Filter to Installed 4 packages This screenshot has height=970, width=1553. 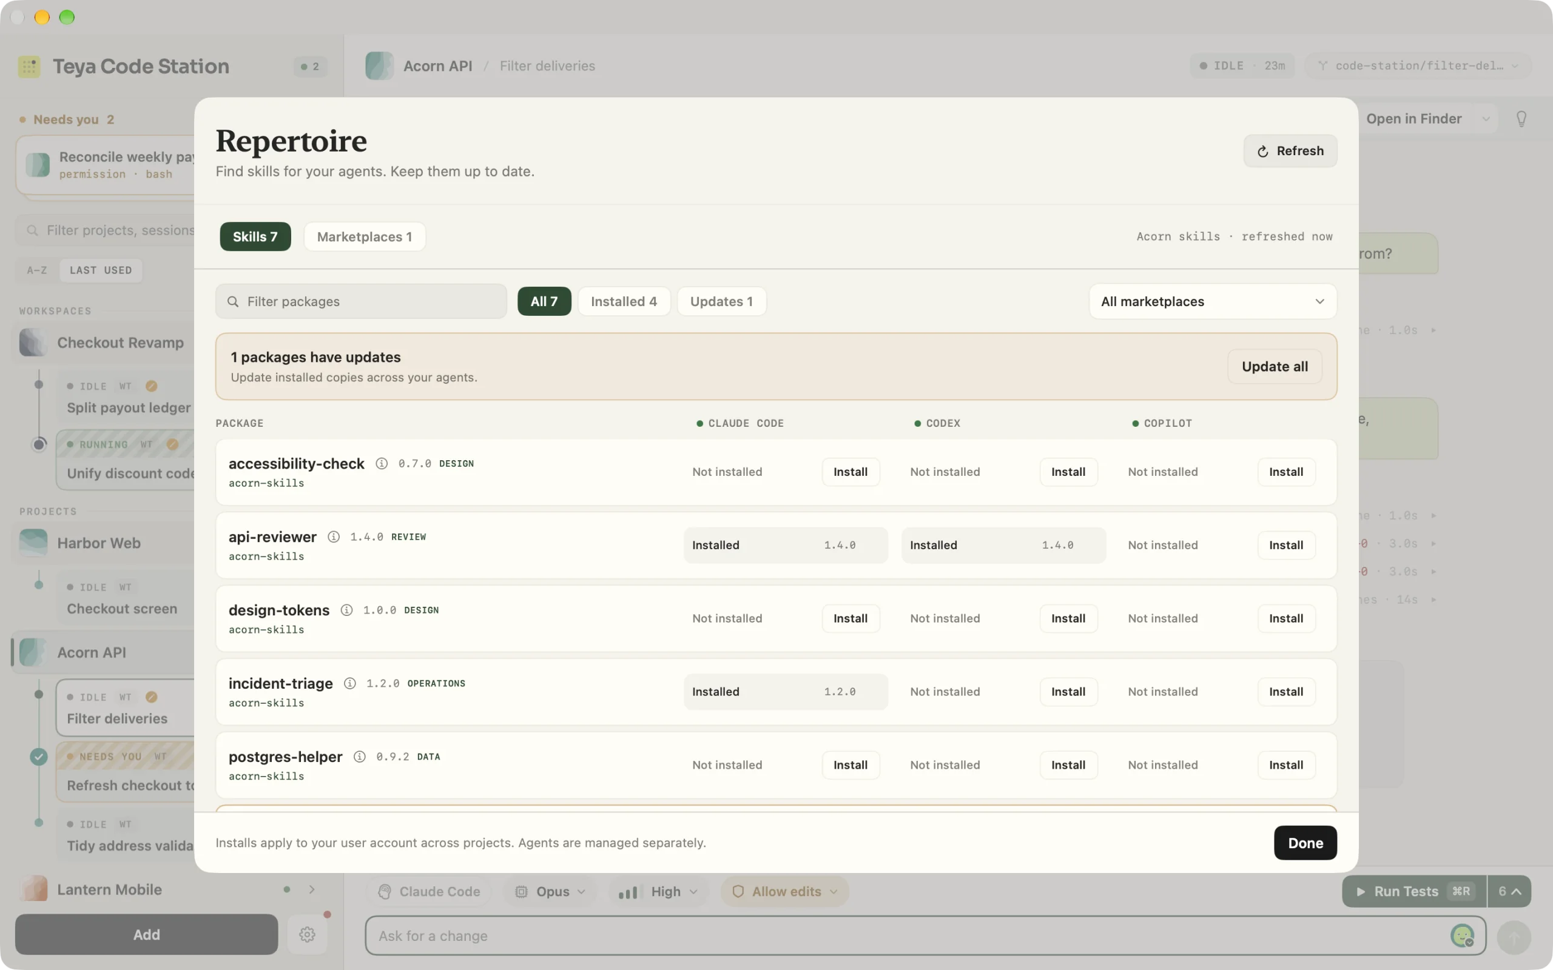(x=624, y=301)
